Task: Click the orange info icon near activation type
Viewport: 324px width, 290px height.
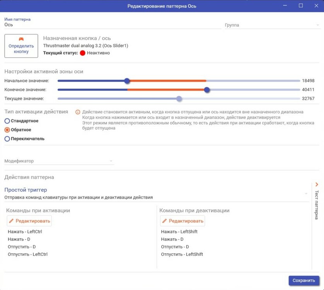Action: 78,112
